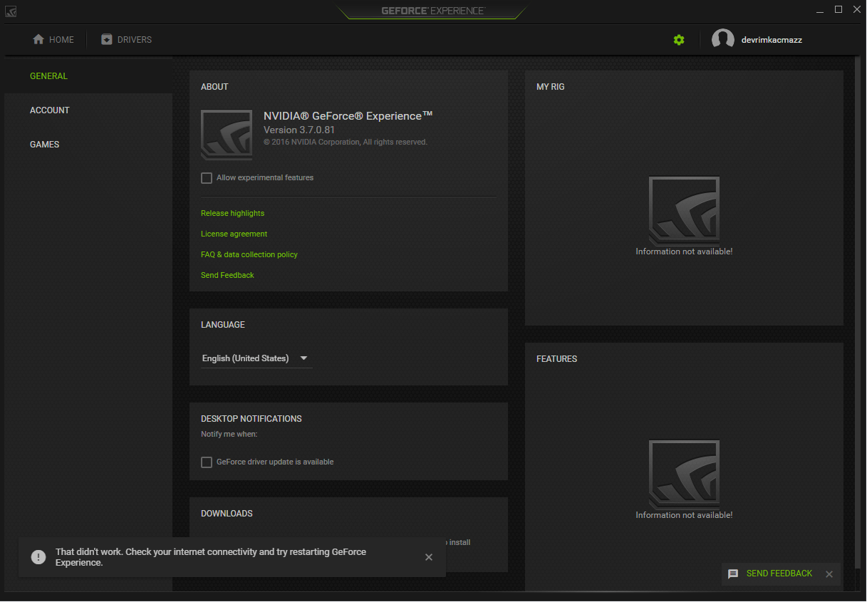Click the My Rig placeholder image

coord(684,211)
